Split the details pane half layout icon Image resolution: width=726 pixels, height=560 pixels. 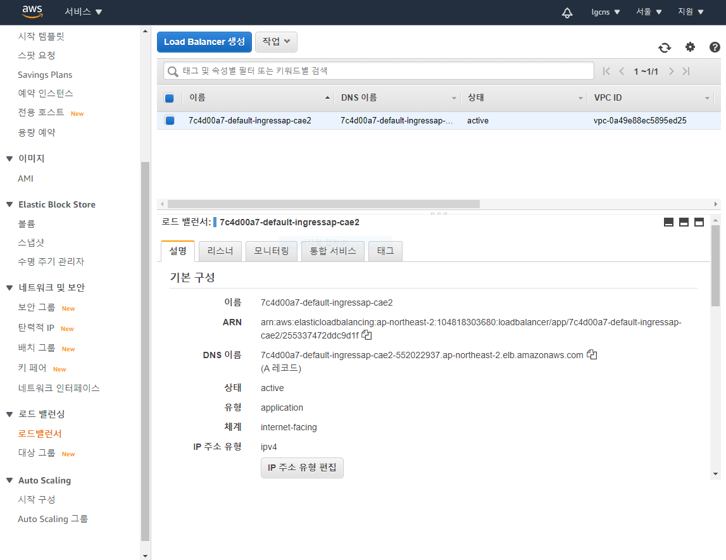pos(684,222)
